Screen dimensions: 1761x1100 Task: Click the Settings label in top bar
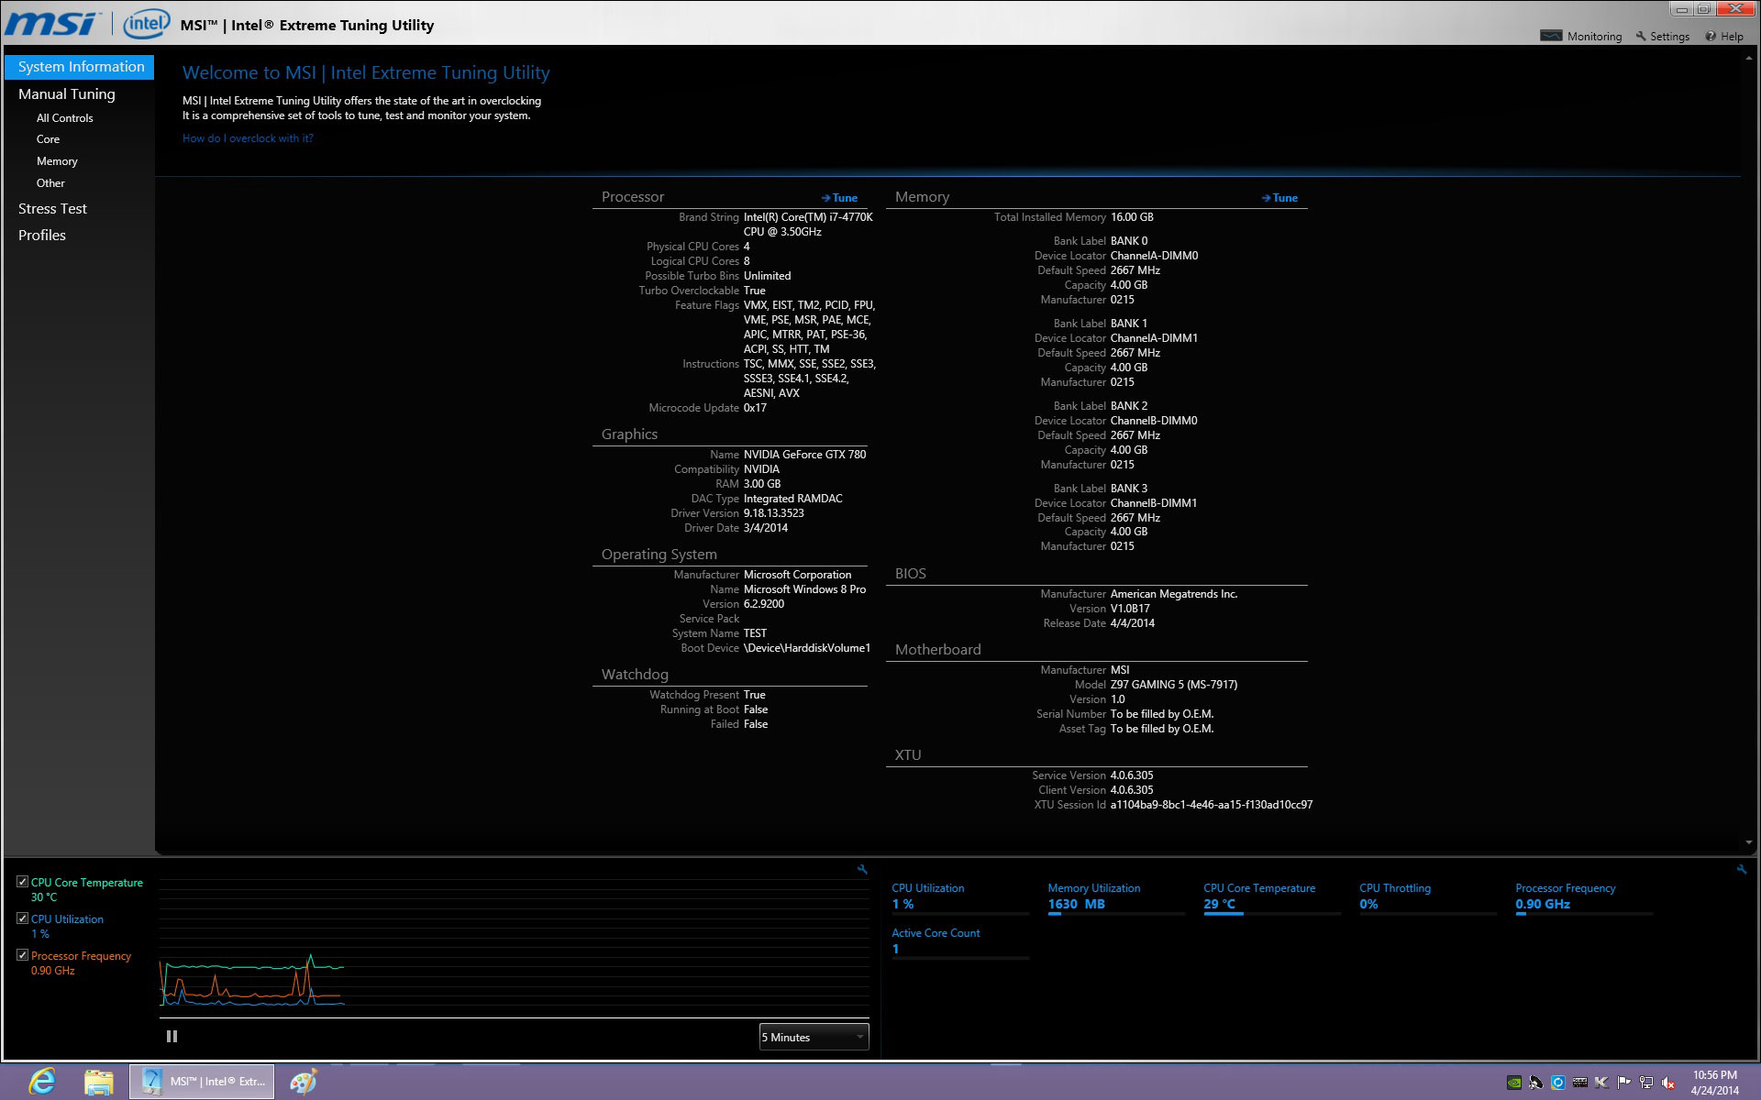tap(1669, 37)
